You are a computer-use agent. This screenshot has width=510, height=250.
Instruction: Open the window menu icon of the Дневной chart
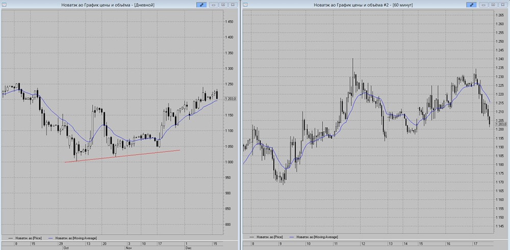click(x=3, y=5)
